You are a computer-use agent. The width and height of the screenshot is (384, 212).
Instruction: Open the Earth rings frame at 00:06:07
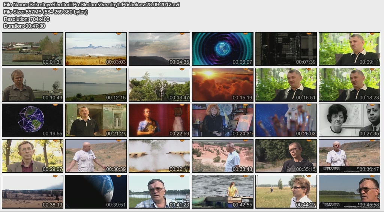click(223, 49)
